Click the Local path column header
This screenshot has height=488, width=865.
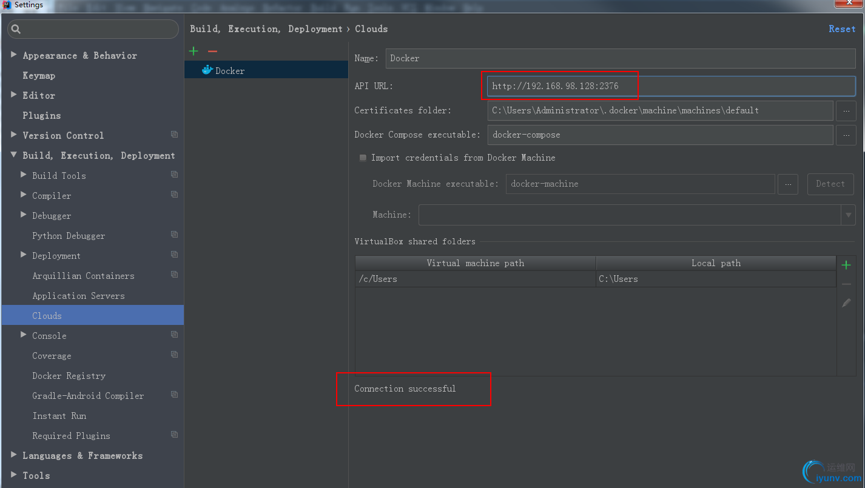pyautogui.click(x=716, y=263)
